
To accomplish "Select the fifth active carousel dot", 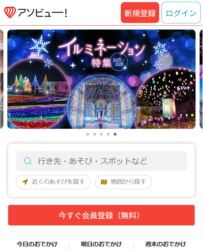I will (115, 134).
